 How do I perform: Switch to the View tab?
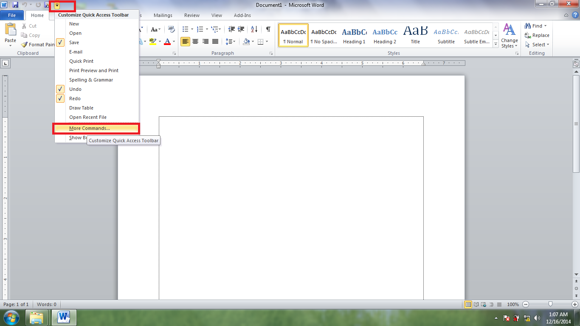[217, 15]
